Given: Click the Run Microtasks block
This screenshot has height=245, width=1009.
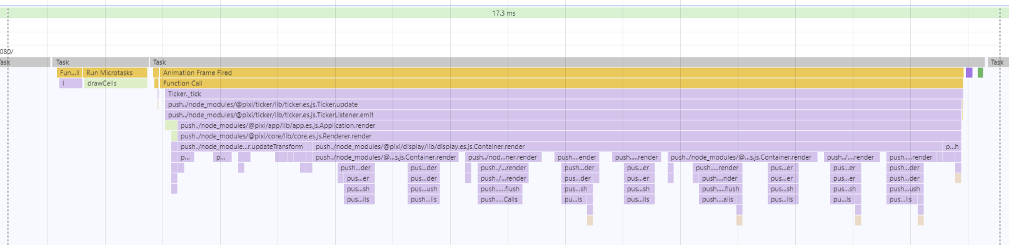Looking at the screenshot, I should [115, 73].
